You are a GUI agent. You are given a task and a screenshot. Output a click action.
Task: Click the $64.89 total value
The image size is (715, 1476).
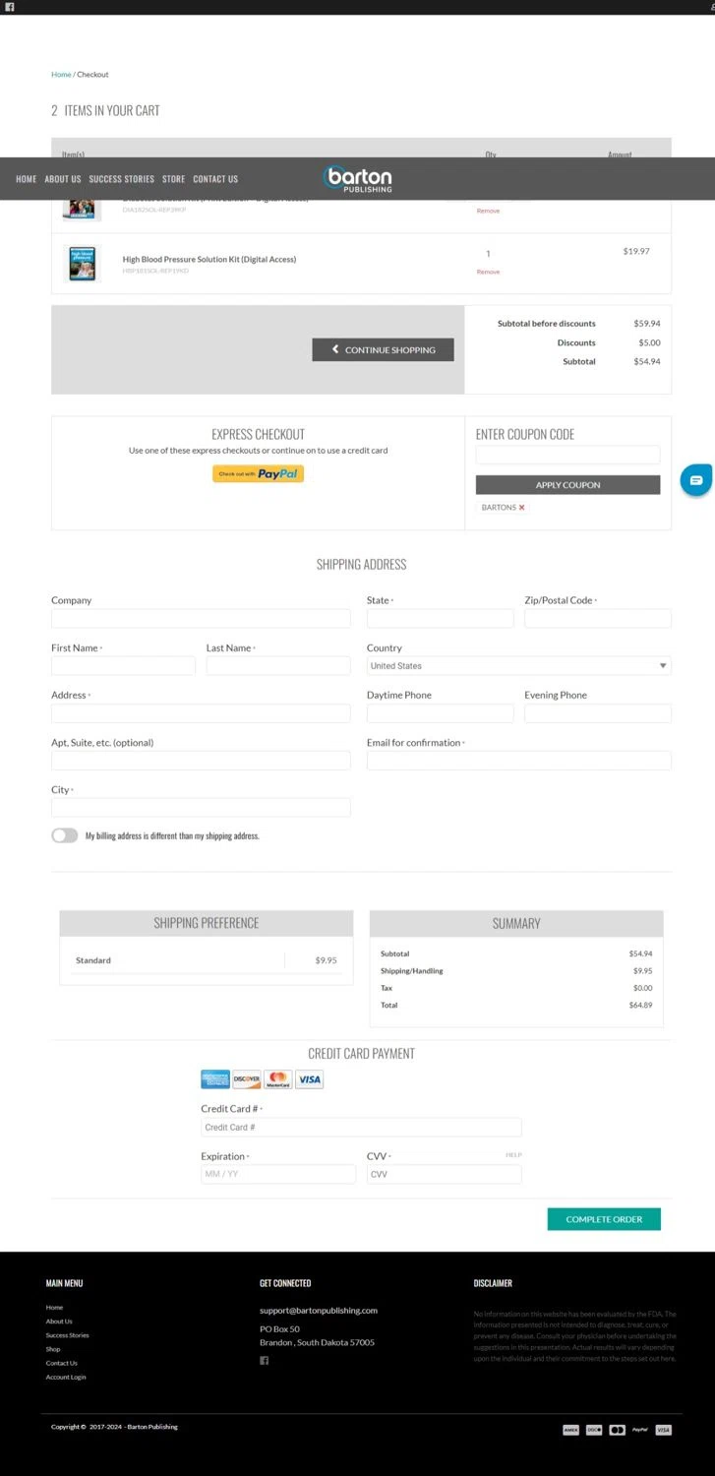click(x=640, y=1006)
